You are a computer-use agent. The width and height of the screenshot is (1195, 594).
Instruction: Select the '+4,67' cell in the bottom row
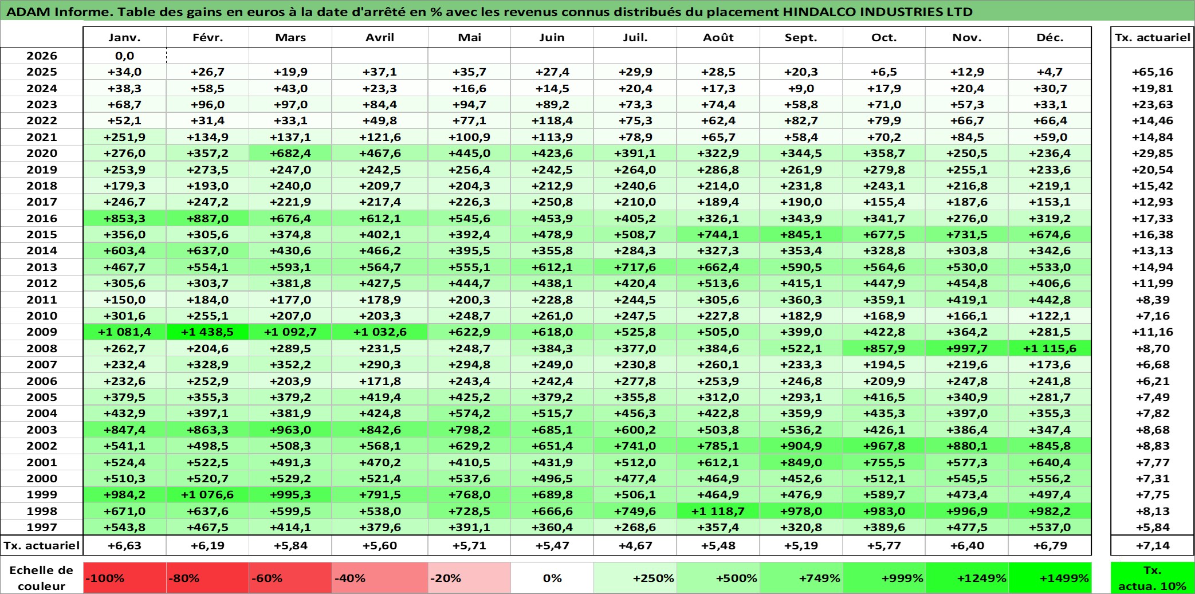tap(635, 545)
